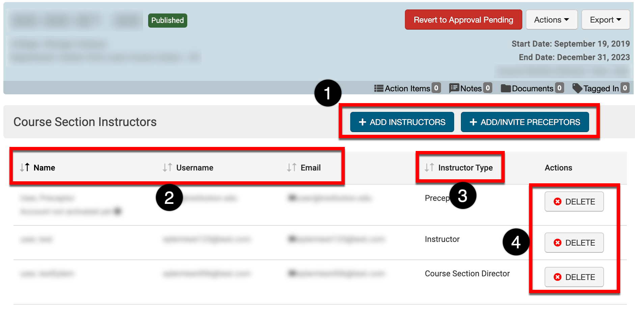Delete the Instructor row entry
Screen dimensions: 635x310
[574, 243]
